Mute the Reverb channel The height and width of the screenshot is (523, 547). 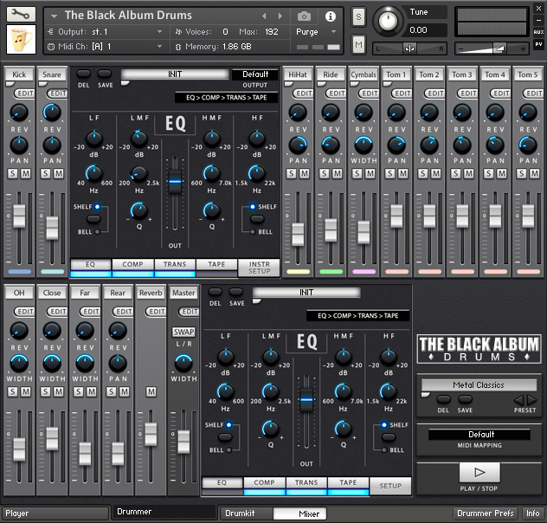[151, 391]
